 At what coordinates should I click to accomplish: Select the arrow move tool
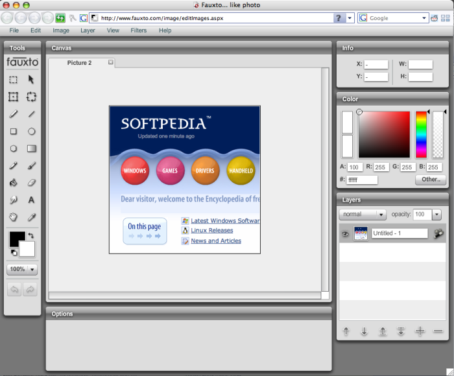point(31,80)
